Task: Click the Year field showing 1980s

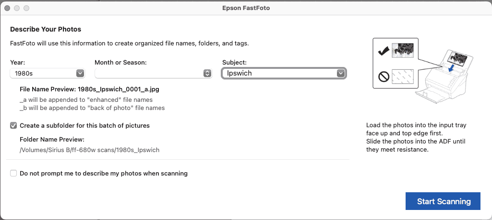Action: 48,74
